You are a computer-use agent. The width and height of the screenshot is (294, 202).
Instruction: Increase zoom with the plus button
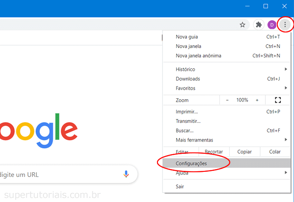click(x=257, y=100)
